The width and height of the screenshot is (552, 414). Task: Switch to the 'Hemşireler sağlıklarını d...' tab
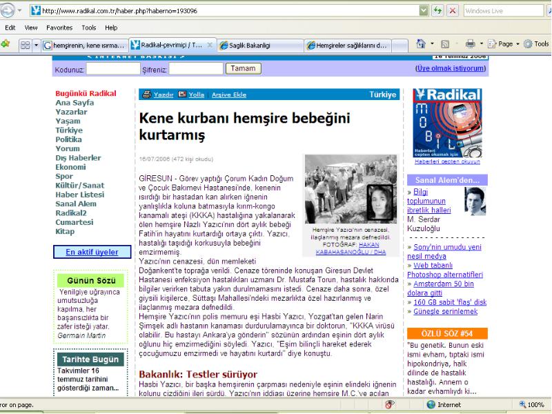point(348,45)
